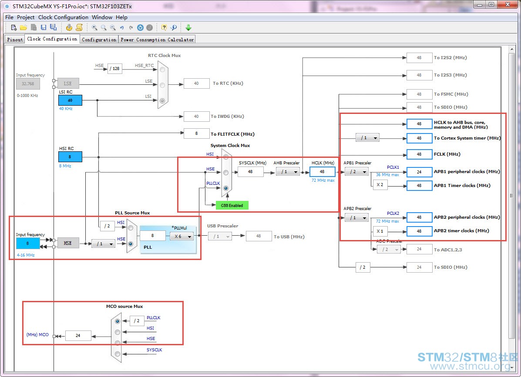This screenshot has height=377, width=521.
Task: Click the HSE oscillator block
Action: [x=68, y=243]
